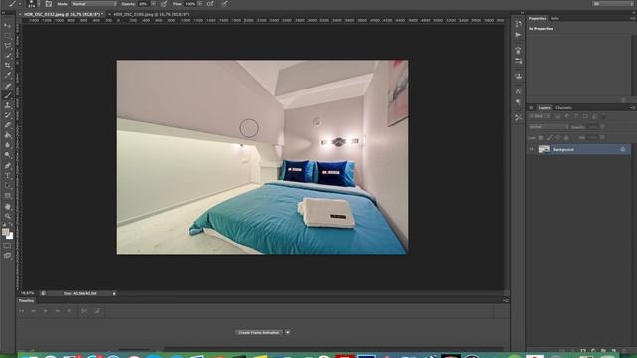
Task: Select the Pen tool
Action: coord(7,166)
